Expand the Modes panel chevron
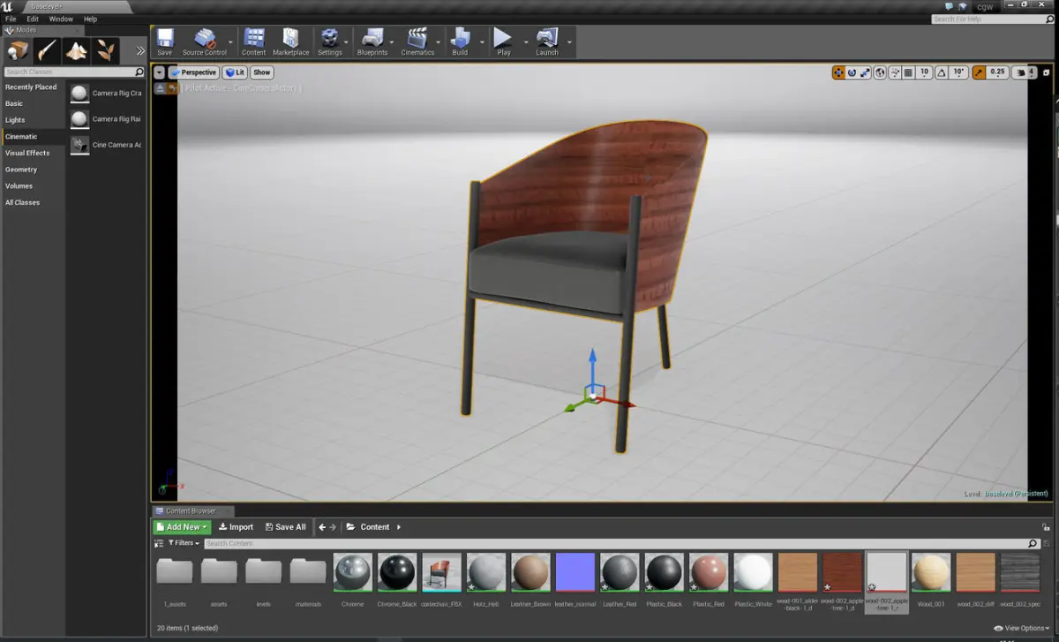Screen dimensions: 1059x642 pyautogui.click(x=139, y=50)
